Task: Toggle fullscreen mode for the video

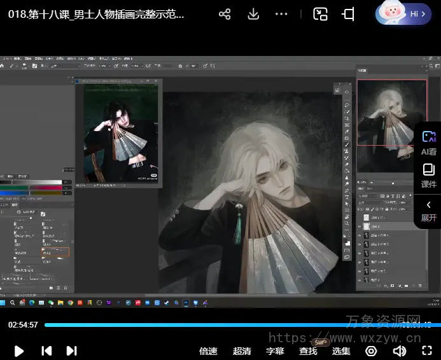Action: pyautogui.click(x=427, y=350)
